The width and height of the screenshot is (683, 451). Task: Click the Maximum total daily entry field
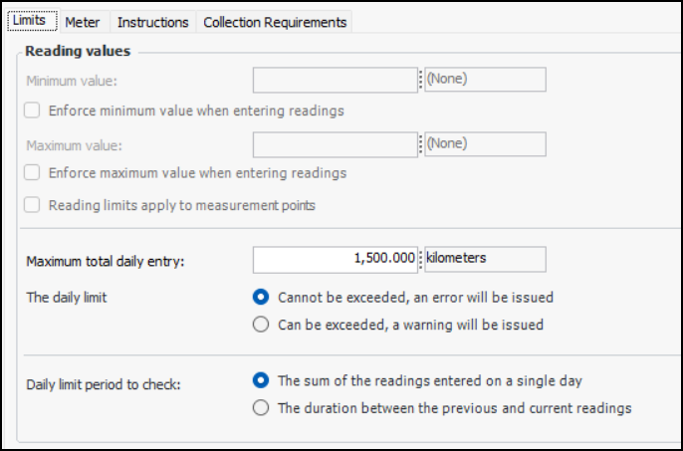(x=335, y=259)
